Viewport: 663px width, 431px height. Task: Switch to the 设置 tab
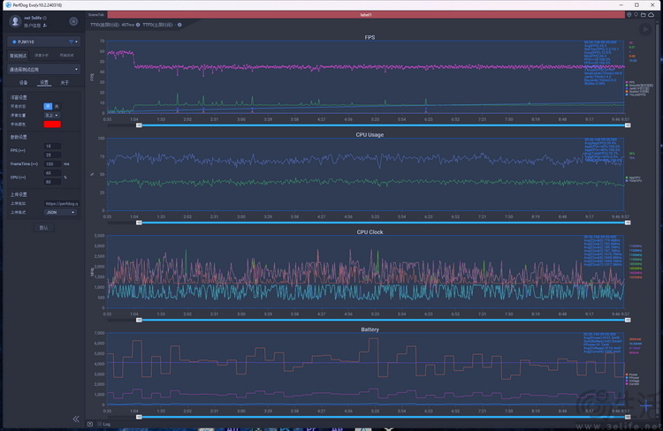[44, 82]
